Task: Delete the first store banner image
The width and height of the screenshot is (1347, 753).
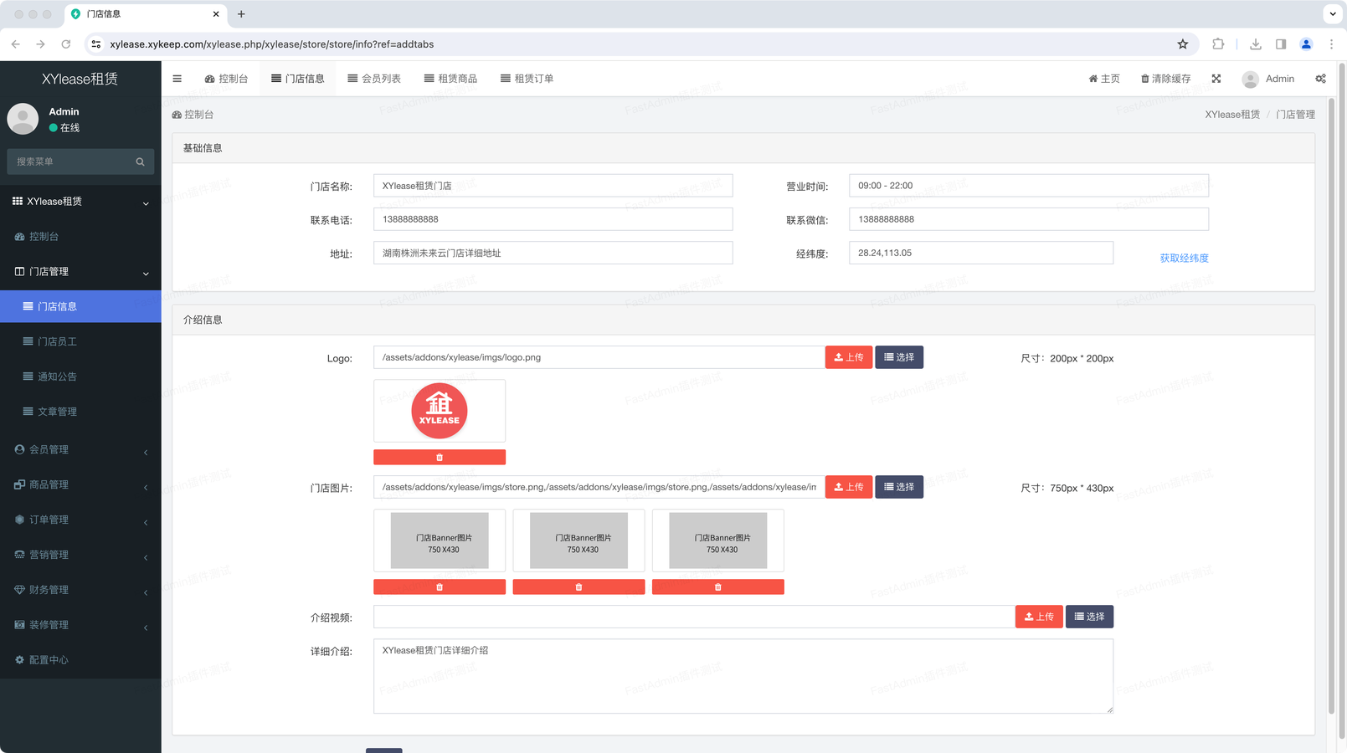Action: (x=440, y=587)
